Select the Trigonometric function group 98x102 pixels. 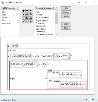42,20
